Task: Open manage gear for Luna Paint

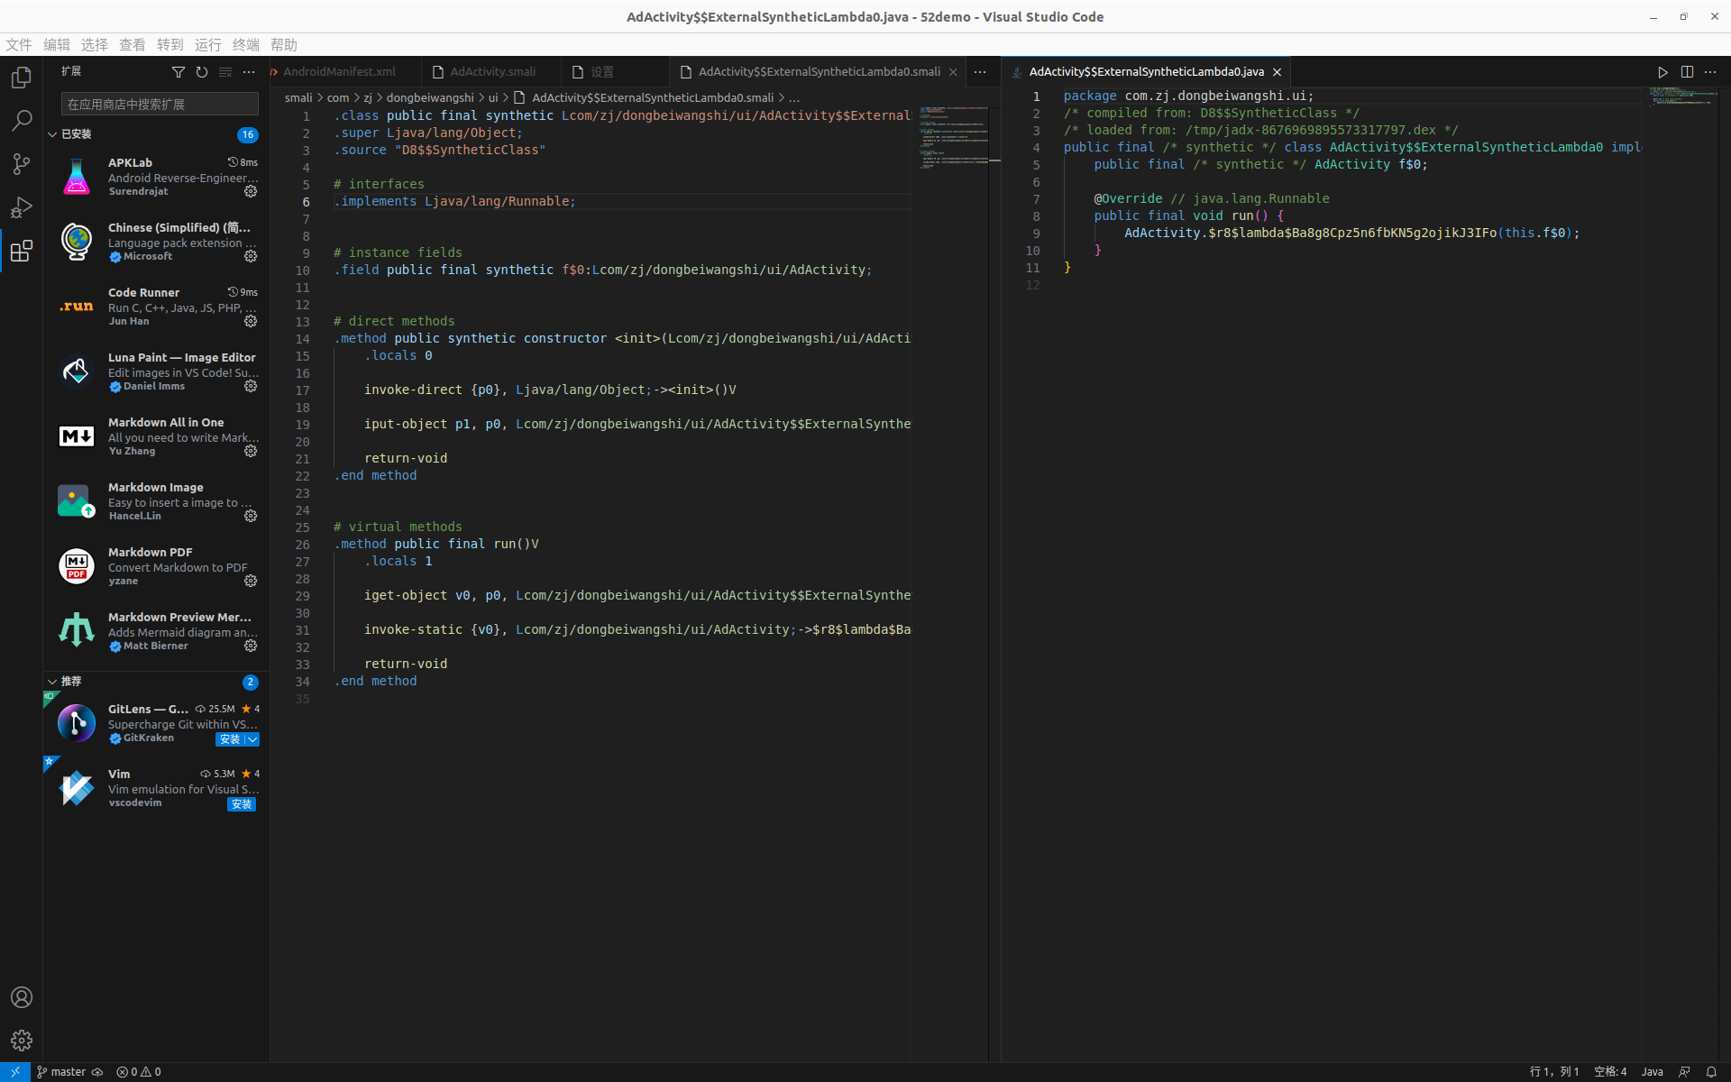Action: (x=251, y=386)
